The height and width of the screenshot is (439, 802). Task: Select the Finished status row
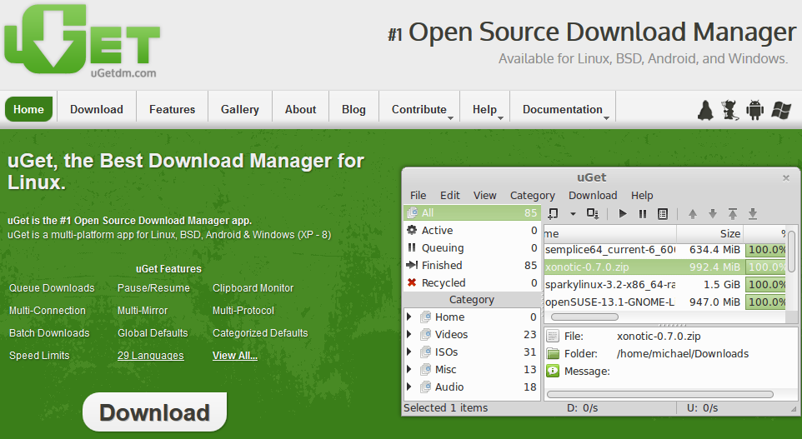[x=472, y=265]
